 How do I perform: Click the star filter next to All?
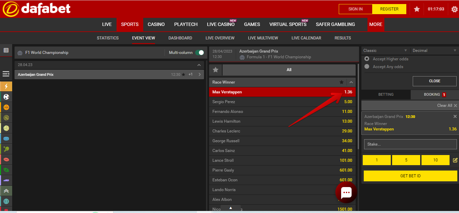point(215,70)
